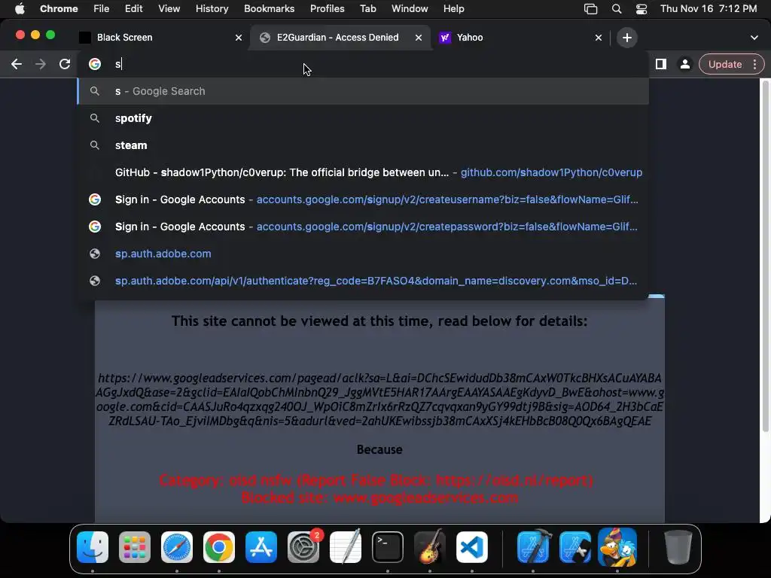Click the date and time in menu bar

pos(708,8)
